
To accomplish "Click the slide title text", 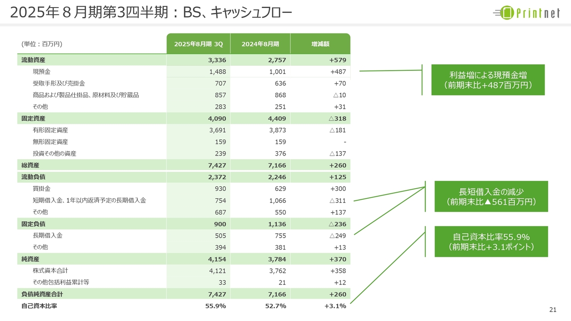I will click(x=151, y=13).
